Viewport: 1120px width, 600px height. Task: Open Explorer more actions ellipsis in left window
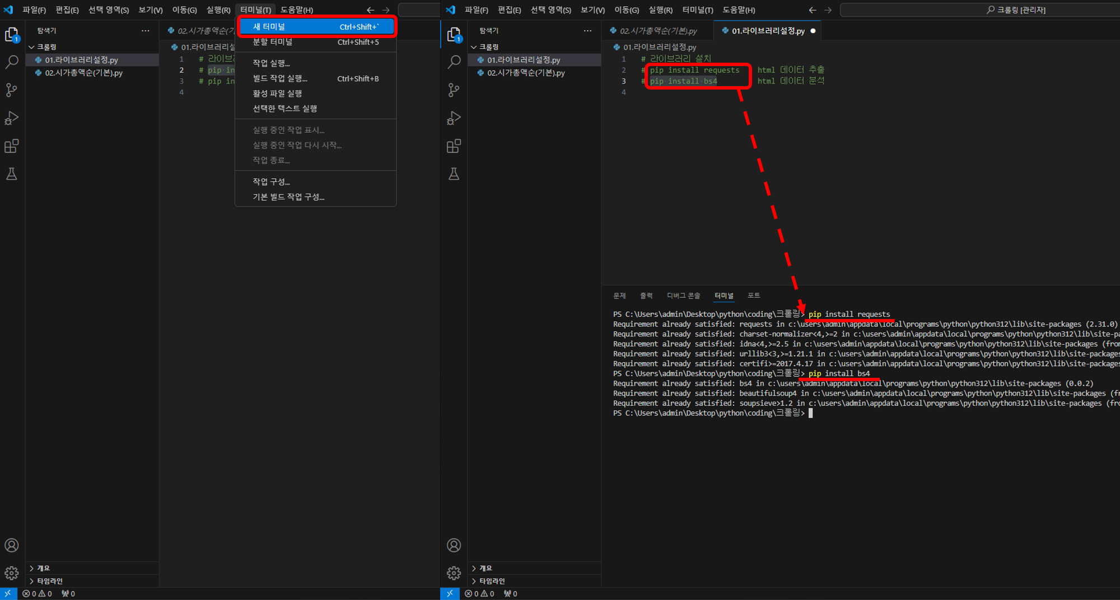click(x=146, y=31)
